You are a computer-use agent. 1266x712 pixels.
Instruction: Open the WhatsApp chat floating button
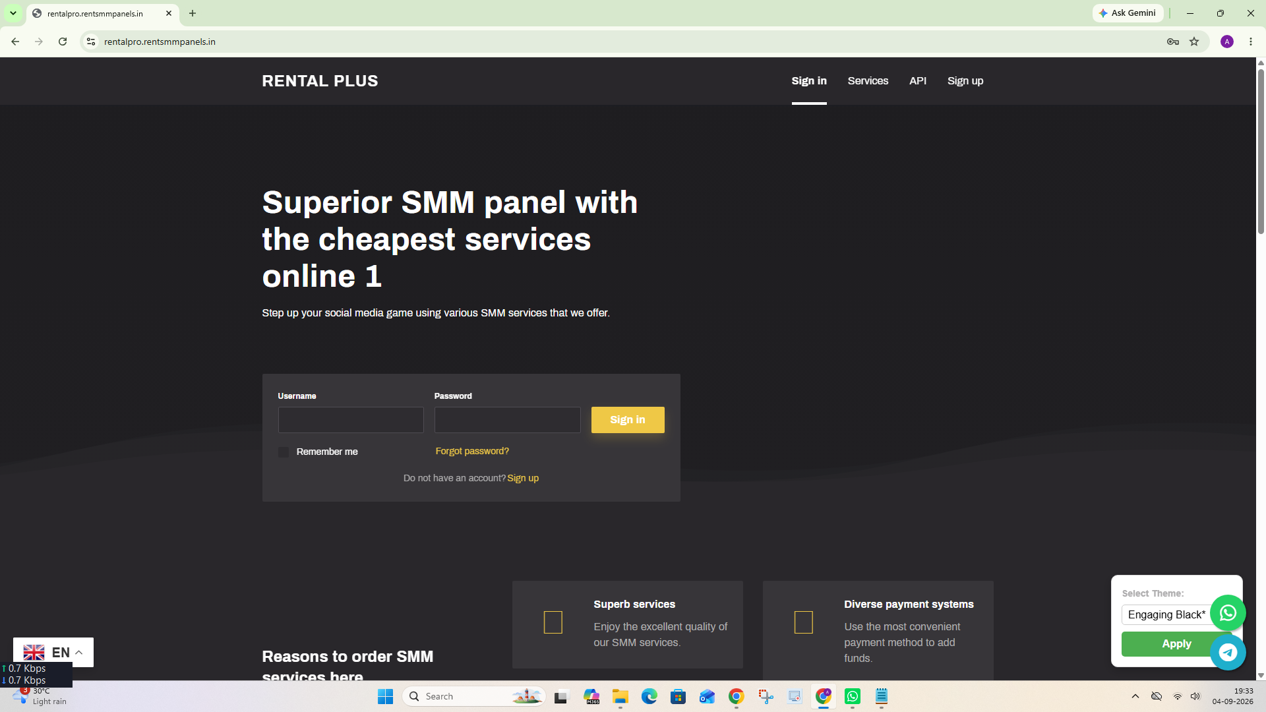(x=1228, y=613)
